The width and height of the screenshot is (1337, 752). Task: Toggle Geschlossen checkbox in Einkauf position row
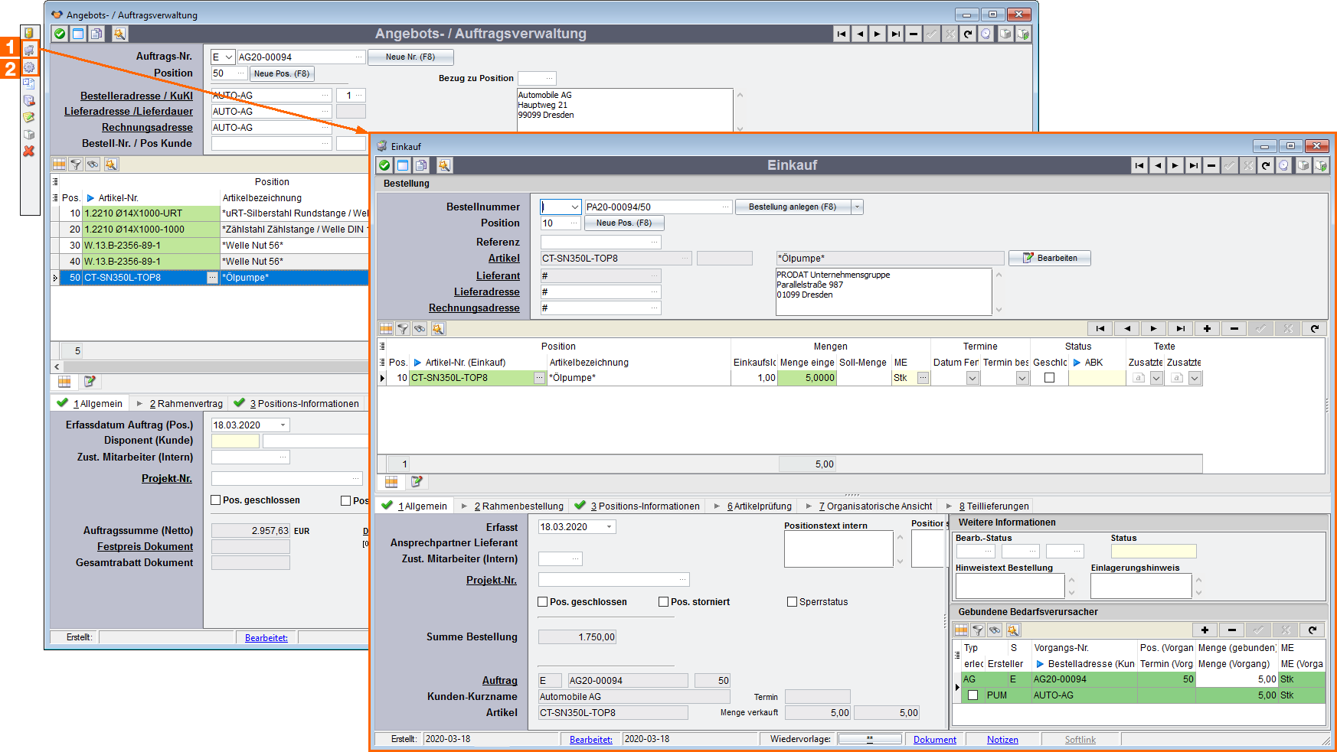point(1050,378)
